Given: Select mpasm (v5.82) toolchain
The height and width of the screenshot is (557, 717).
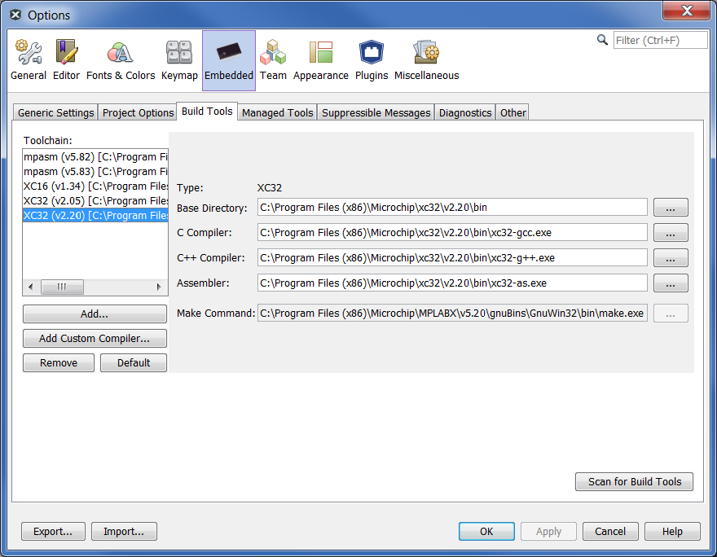Looking at the screenshot, I should (95, 156).
